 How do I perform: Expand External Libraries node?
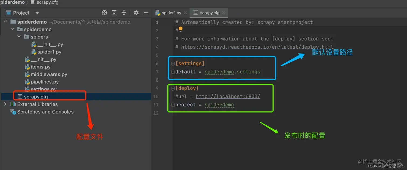5,104
